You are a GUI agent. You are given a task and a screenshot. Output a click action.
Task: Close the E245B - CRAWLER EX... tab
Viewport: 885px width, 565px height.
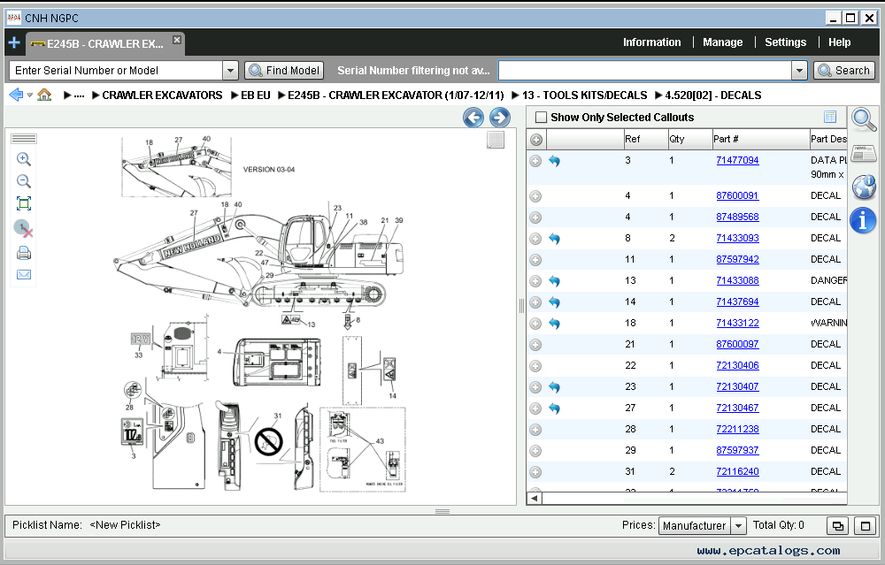click(x=177, y=40)
